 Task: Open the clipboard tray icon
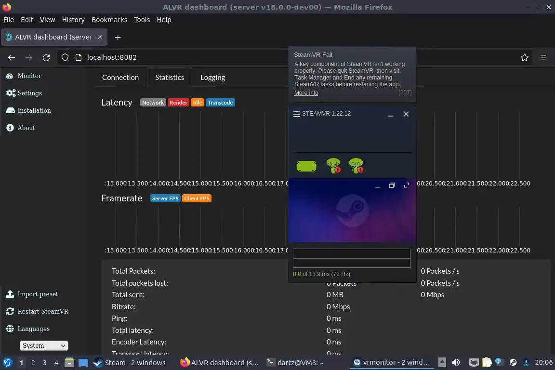487,363
